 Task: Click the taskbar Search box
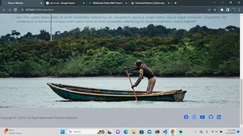(x=87, y=132)
